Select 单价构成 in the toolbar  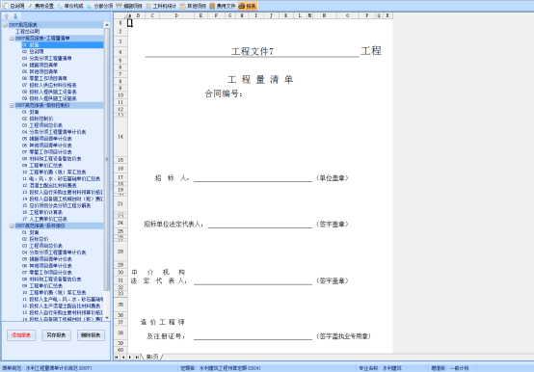70,6
